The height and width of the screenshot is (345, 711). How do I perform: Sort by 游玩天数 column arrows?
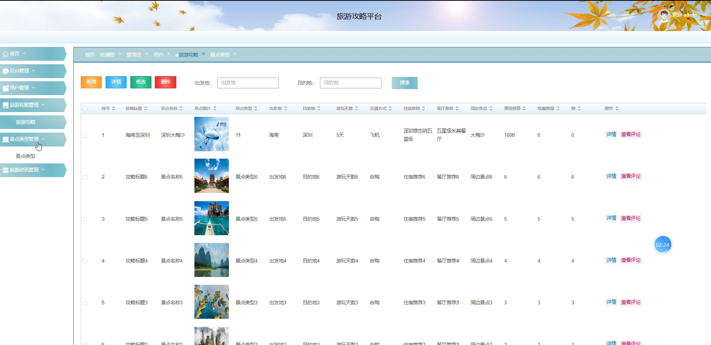click(357, 108)
